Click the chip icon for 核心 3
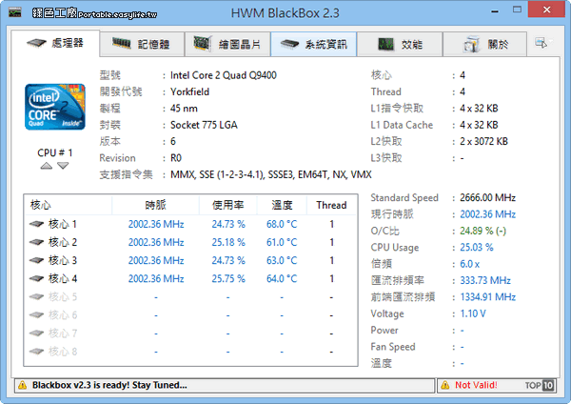Screen dimensions: 571x404 36,260
